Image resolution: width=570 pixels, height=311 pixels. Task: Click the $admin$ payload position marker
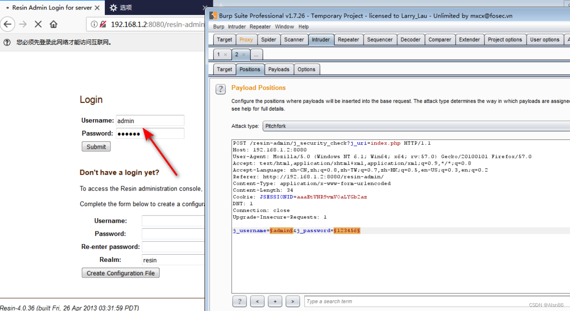click(x=281, y=231)
